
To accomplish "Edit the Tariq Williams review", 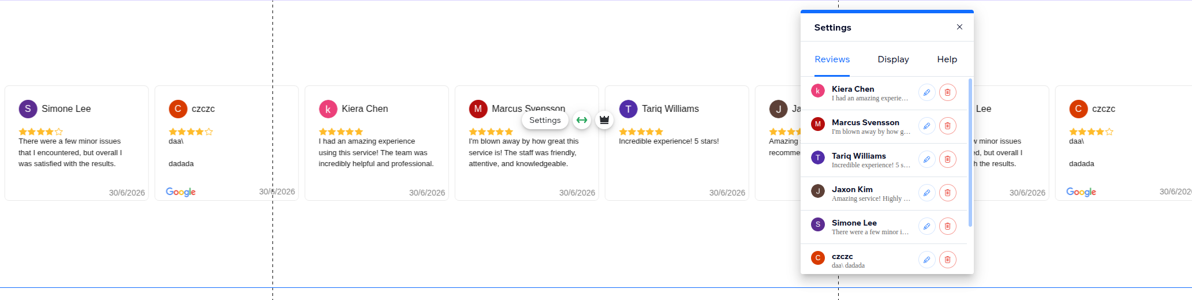I will (926, 159).
